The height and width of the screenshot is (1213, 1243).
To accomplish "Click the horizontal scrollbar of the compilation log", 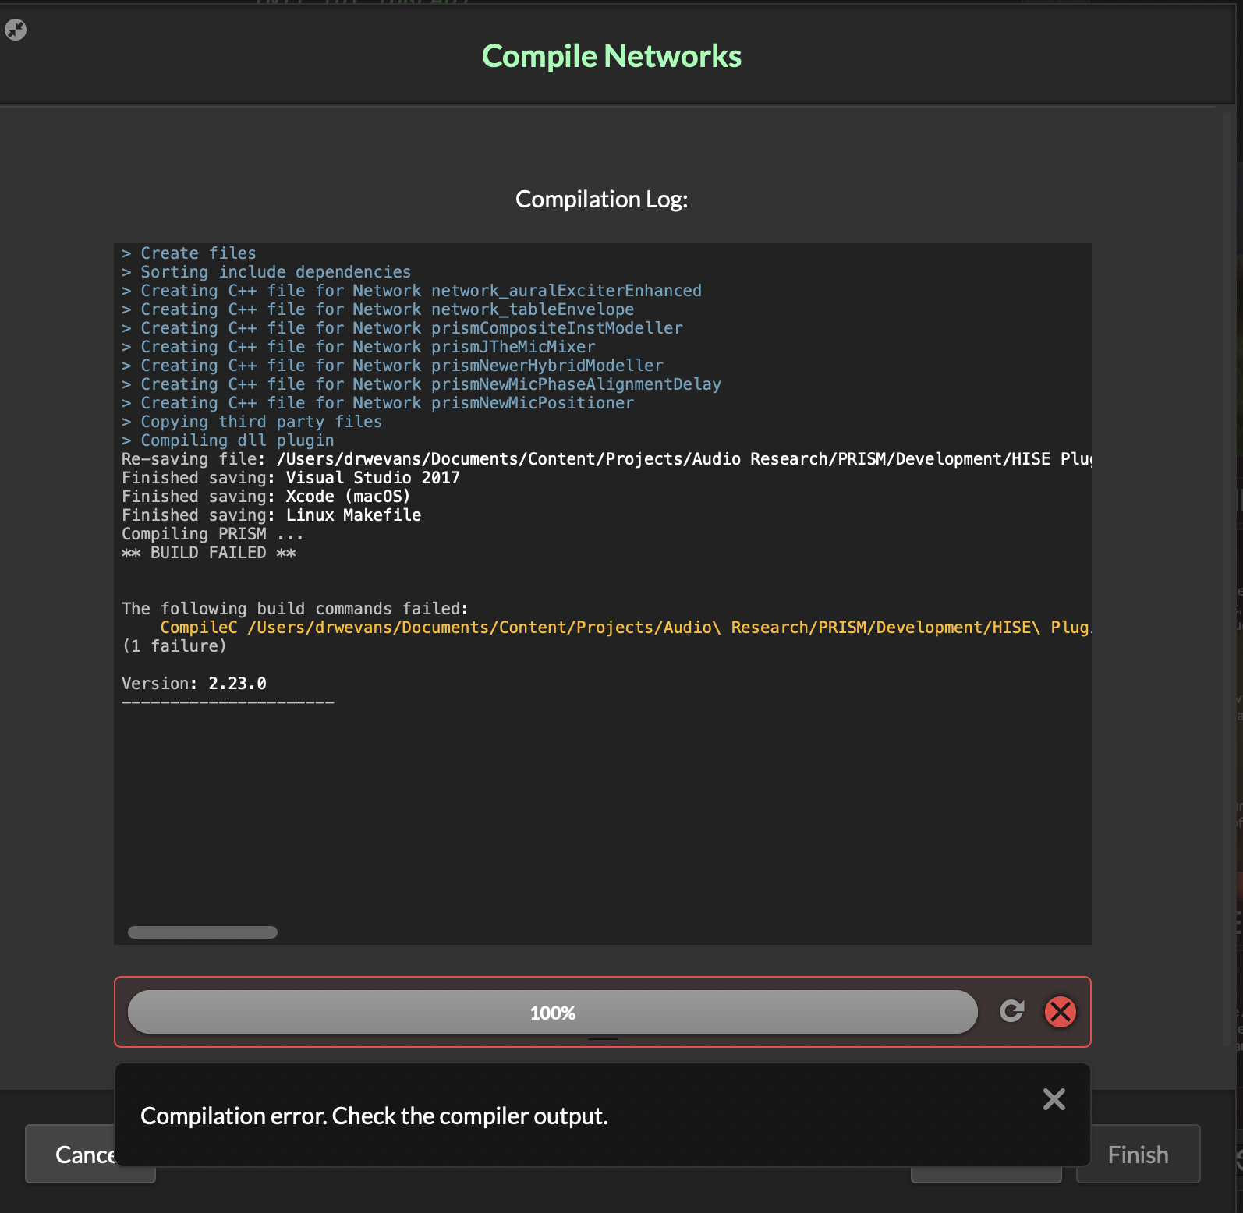I will (x=203, y=932).
